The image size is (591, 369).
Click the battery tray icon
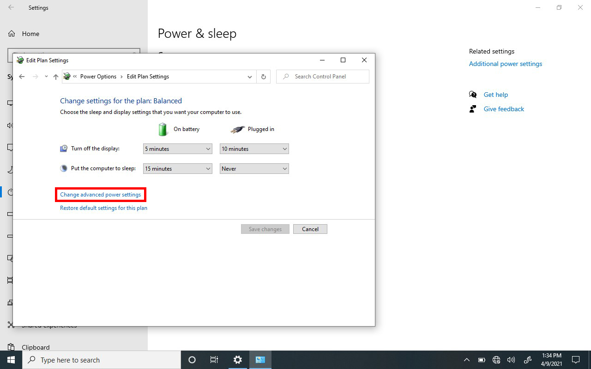482,360
